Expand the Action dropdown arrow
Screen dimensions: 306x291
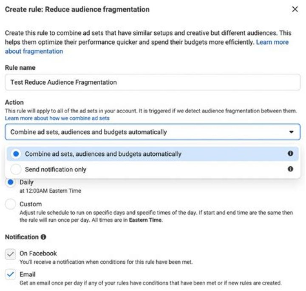click(x=291, y=132)
